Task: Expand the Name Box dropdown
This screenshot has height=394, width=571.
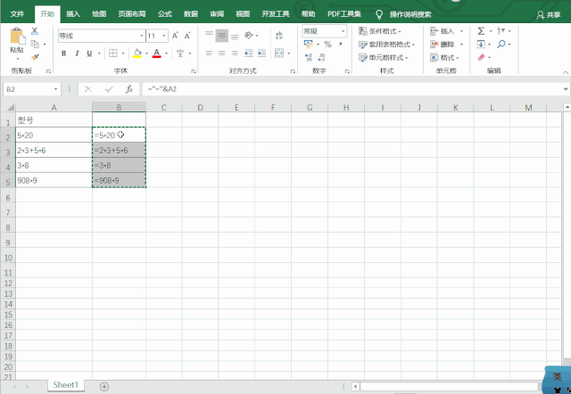Action: (55, 89)
